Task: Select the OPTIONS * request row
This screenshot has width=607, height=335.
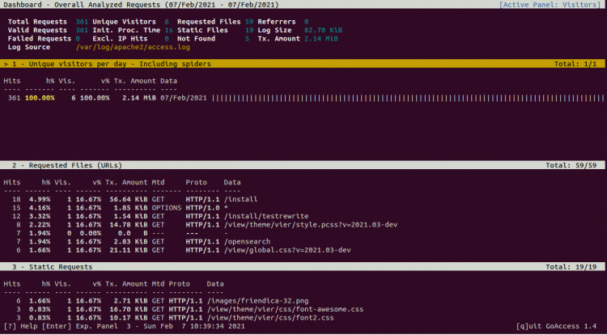Action: pos(226,208)
